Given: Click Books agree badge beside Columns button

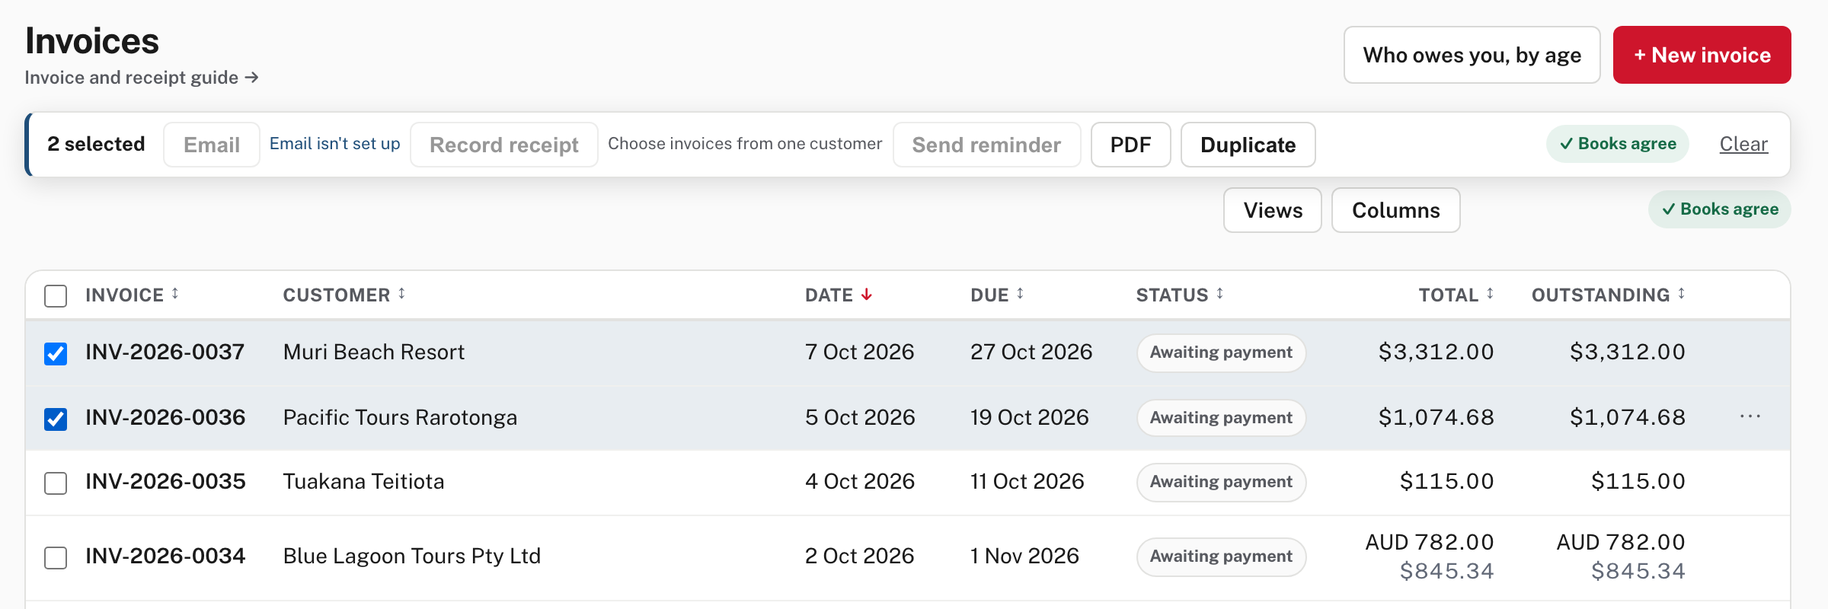Looking at the screenshot, I should 1720,209.
